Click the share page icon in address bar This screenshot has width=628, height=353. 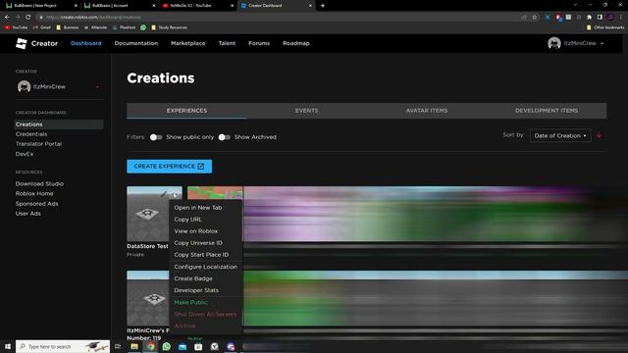tap(524, 18)
